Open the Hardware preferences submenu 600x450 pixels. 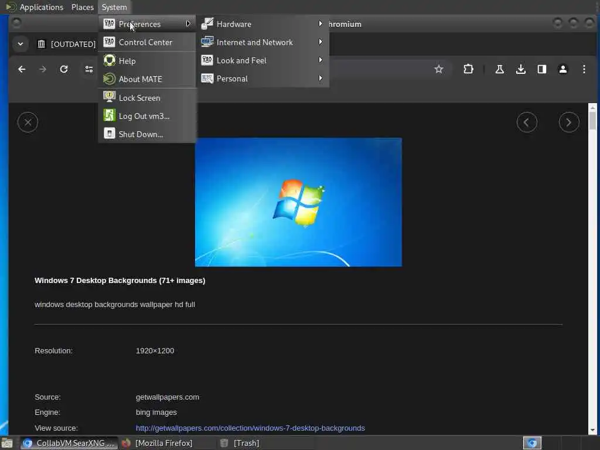pyautogui.click(x=262, y=24)
